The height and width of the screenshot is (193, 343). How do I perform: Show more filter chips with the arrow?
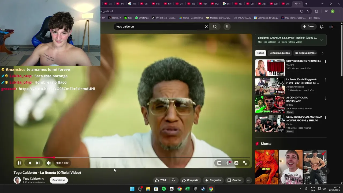click(322, 53)
